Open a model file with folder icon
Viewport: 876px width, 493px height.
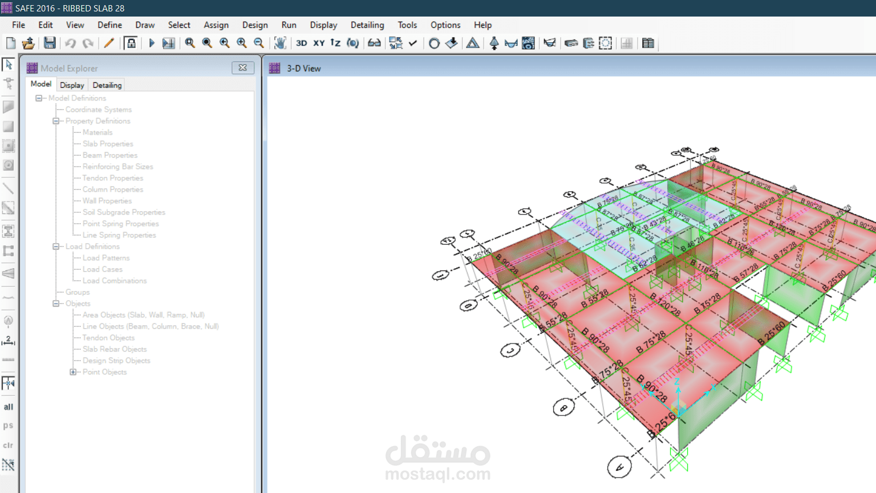pyautogui.click(x=29, y=43)
